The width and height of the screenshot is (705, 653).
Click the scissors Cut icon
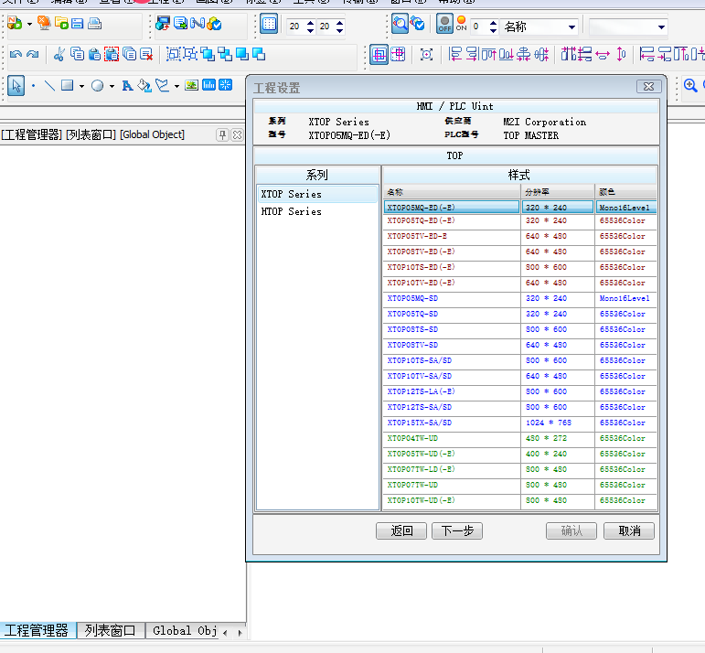pos(59,55)
